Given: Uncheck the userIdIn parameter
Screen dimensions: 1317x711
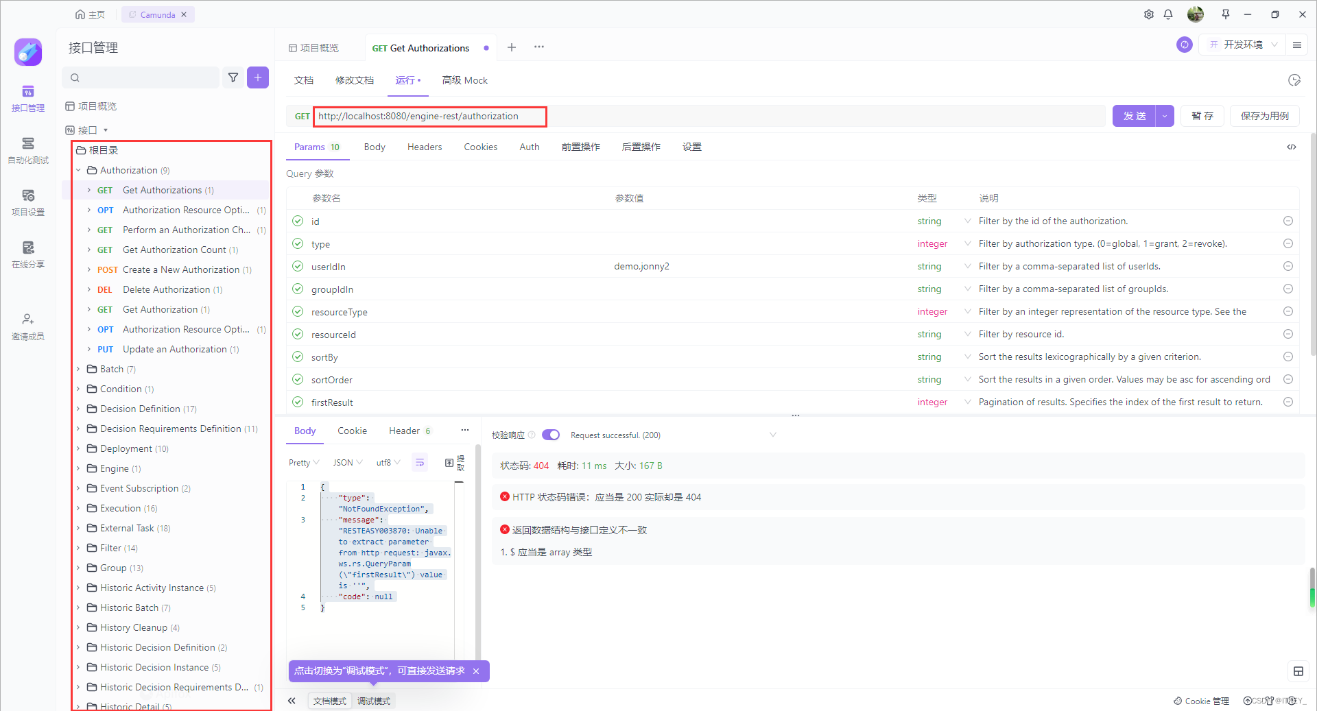Looking at the screenshot, I should pyautogui.click(x=298, y=266).
